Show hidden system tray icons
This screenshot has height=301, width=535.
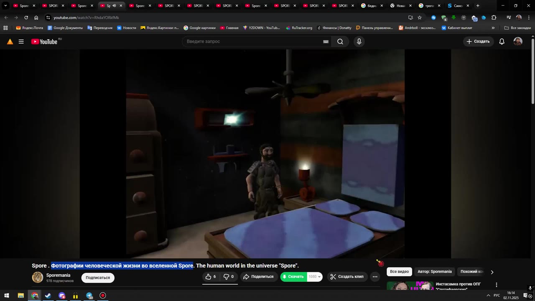488,296
